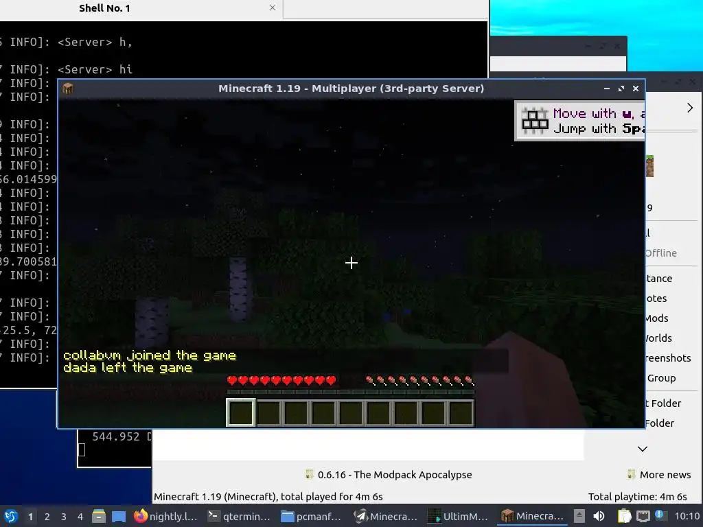
Task: Switch to virtual desktop 2
Action: pos(47,517)
